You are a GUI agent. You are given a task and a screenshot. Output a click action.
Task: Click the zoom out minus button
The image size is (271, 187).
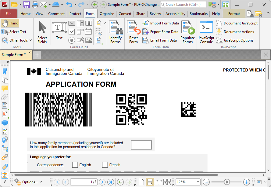(x=206, y=182)
